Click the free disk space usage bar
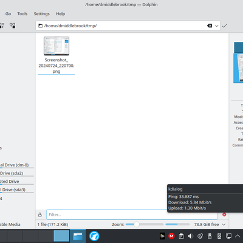The width and height of the screenshot is (243, 243). tap(177, 224)
